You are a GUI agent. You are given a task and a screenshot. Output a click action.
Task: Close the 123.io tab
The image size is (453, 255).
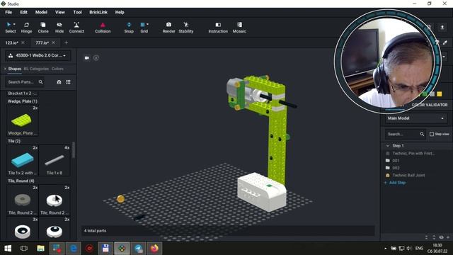pos(23,42)
